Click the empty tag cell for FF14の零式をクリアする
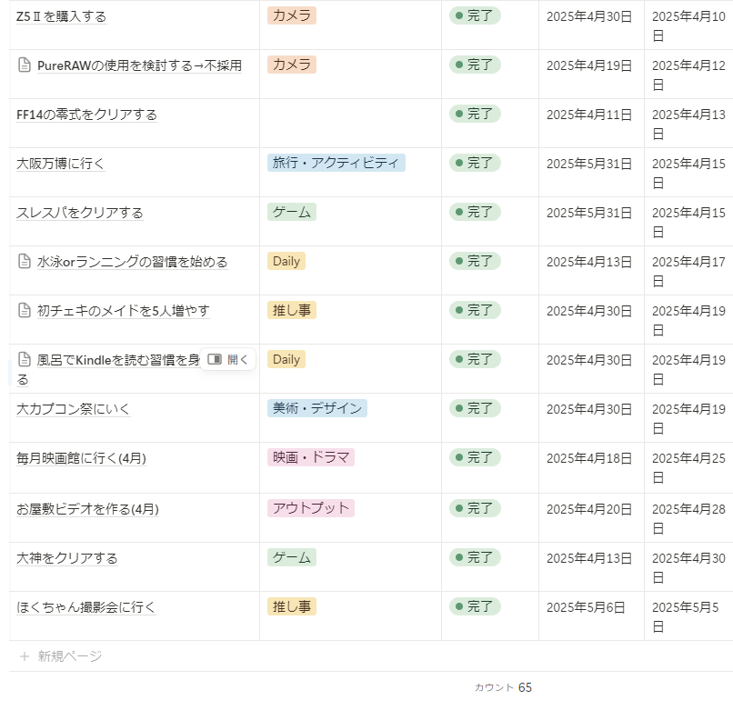The image size is (733, 710). 350,123
